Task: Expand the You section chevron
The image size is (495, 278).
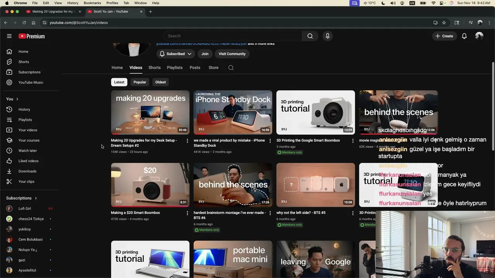Action: tap(17, 99)
